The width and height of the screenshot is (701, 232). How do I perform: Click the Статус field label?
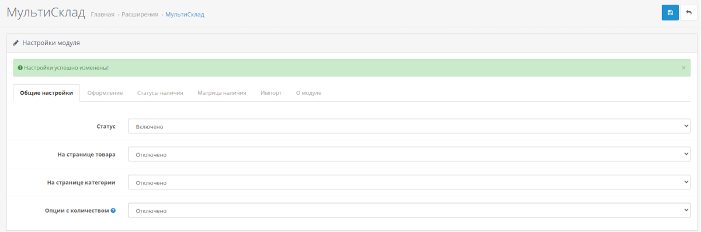[106, 126]
